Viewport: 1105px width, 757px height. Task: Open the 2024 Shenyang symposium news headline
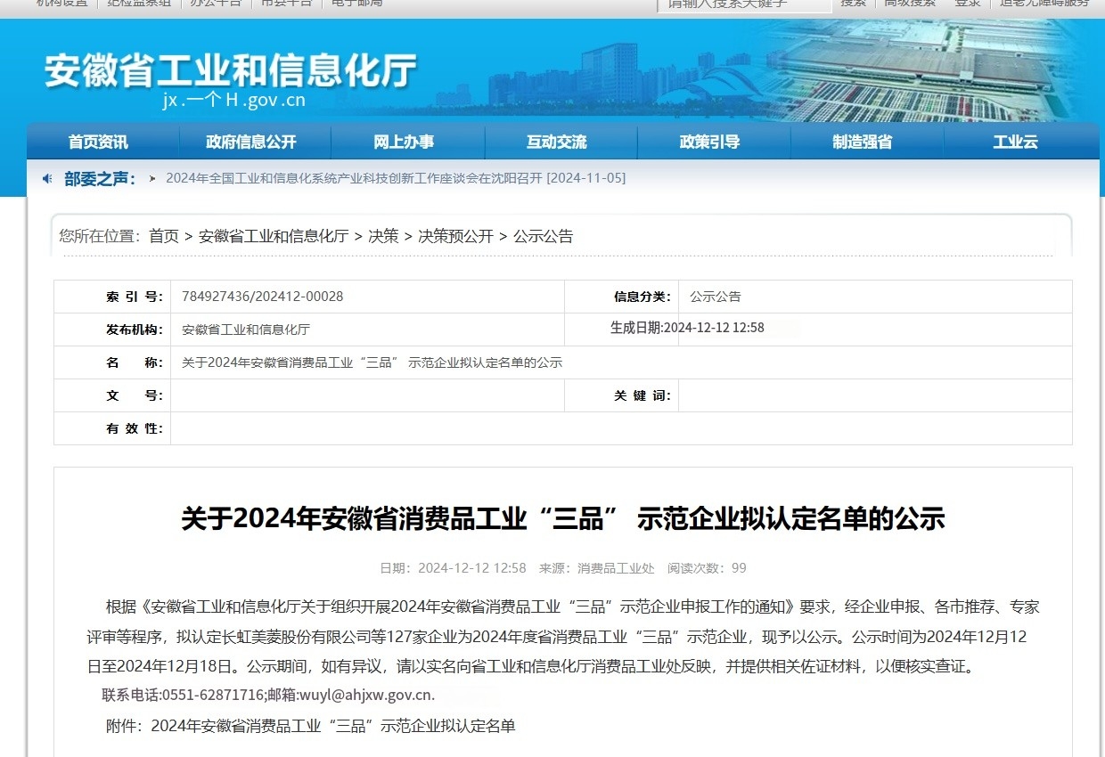pos(396,178)
